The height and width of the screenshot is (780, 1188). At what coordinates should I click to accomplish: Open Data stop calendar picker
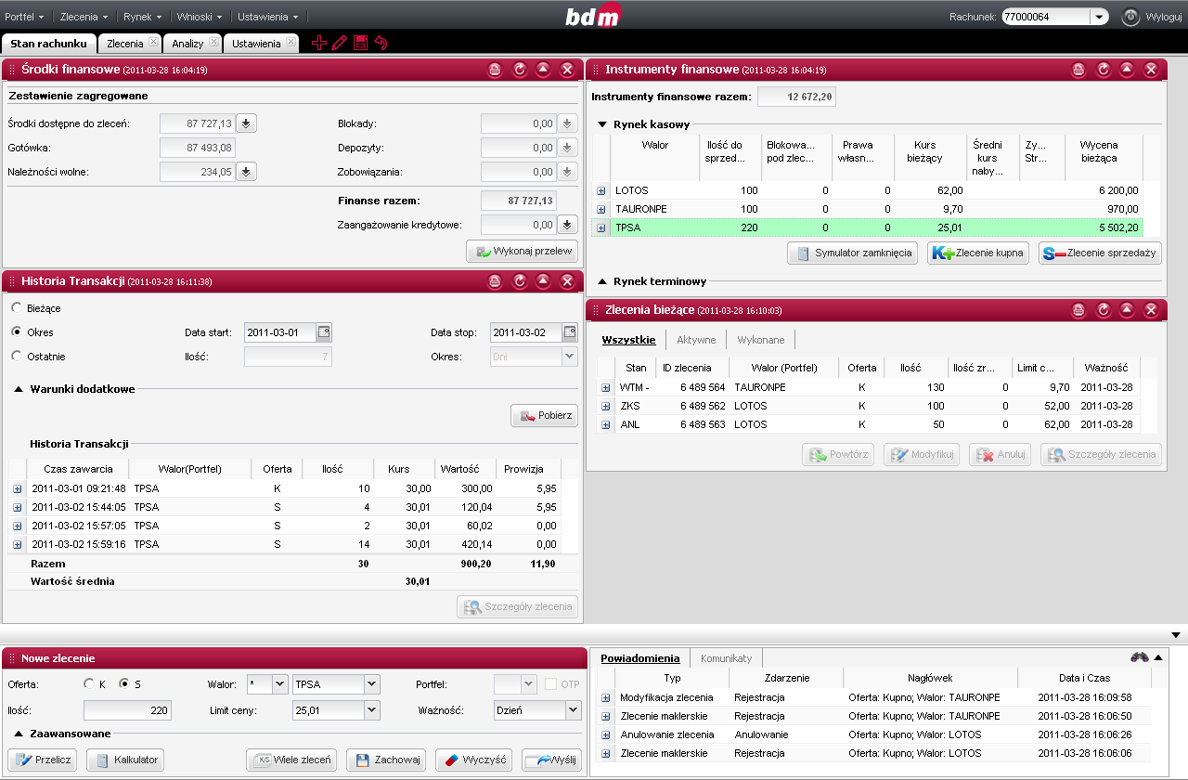point(570,332)
